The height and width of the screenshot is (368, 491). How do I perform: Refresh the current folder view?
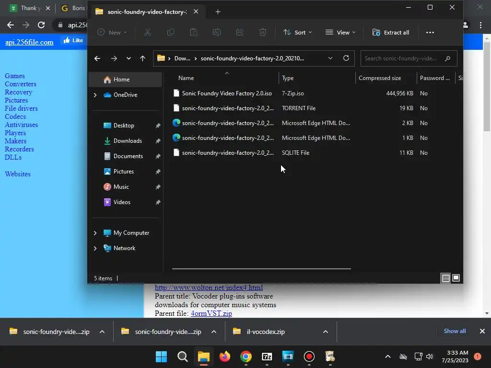point(346,58)
